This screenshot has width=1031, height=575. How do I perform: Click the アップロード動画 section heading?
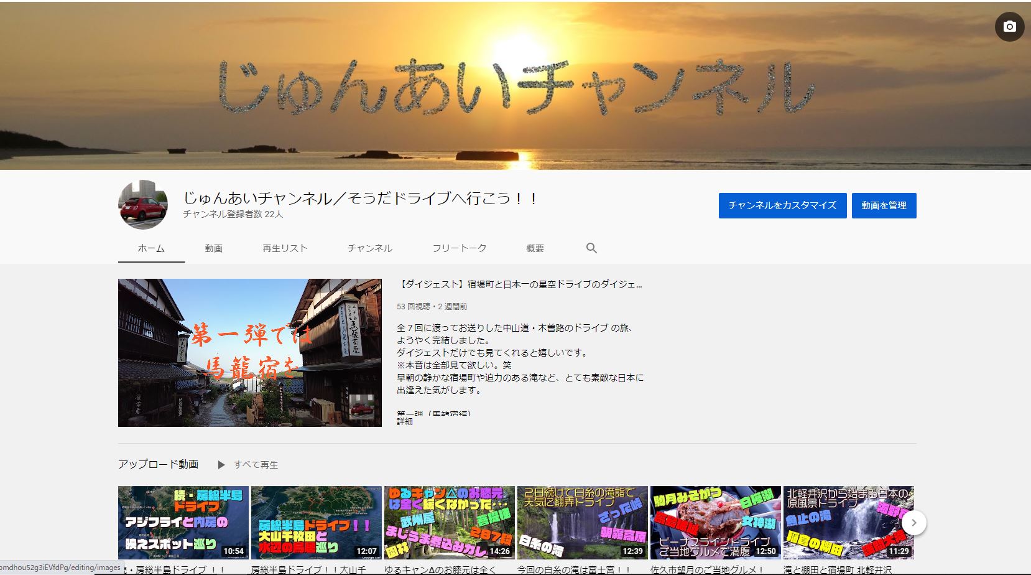point(159,464)
